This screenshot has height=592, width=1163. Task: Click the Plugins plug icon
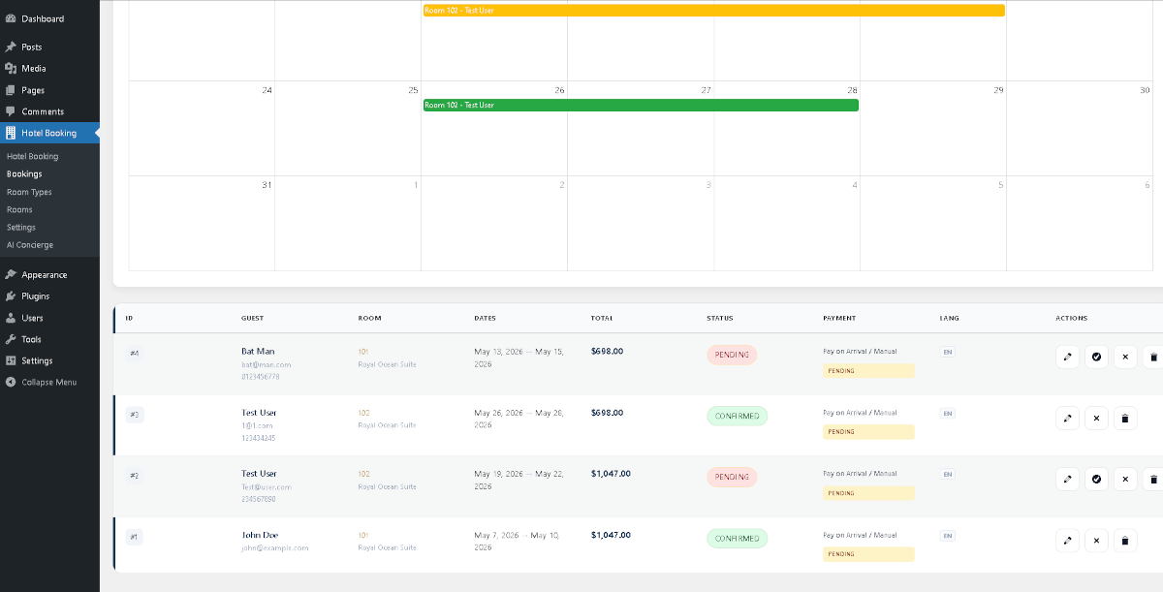tap(11, 296)
